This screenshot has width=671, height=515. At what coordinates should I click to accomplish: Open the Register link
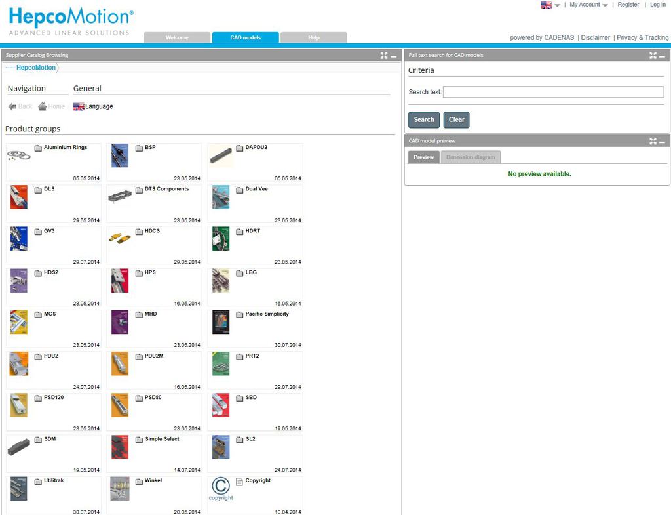click(628, 5)
